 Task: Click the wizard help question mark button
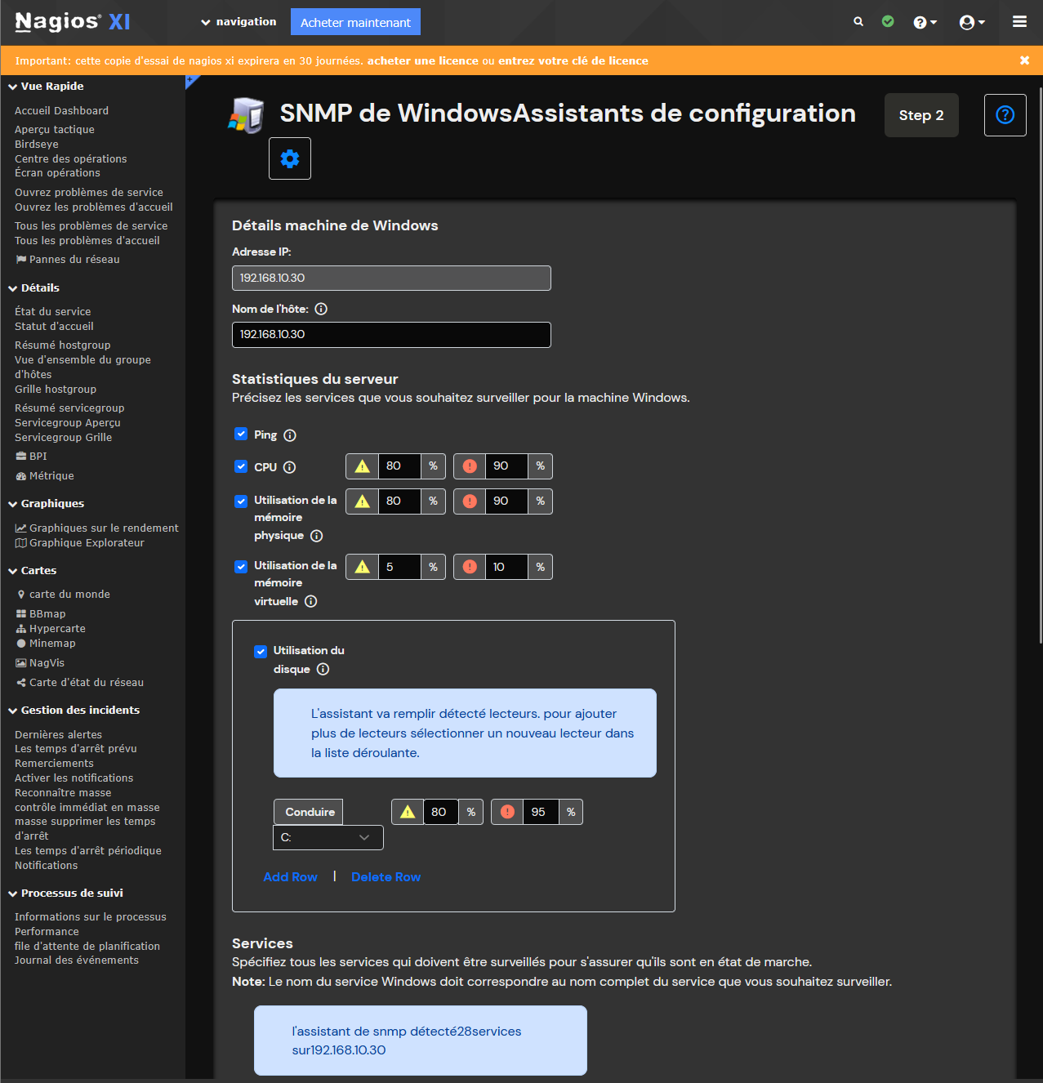(1005, 115)
